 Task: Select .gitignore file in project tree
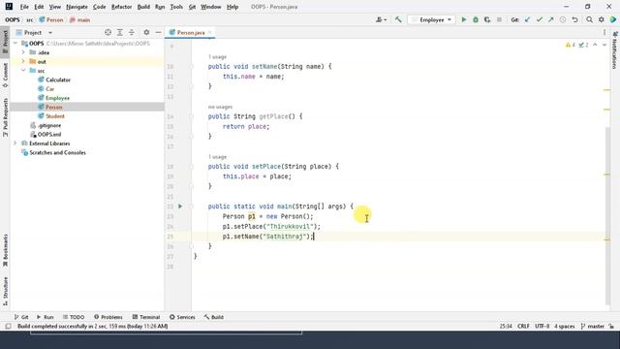point(49,125)
